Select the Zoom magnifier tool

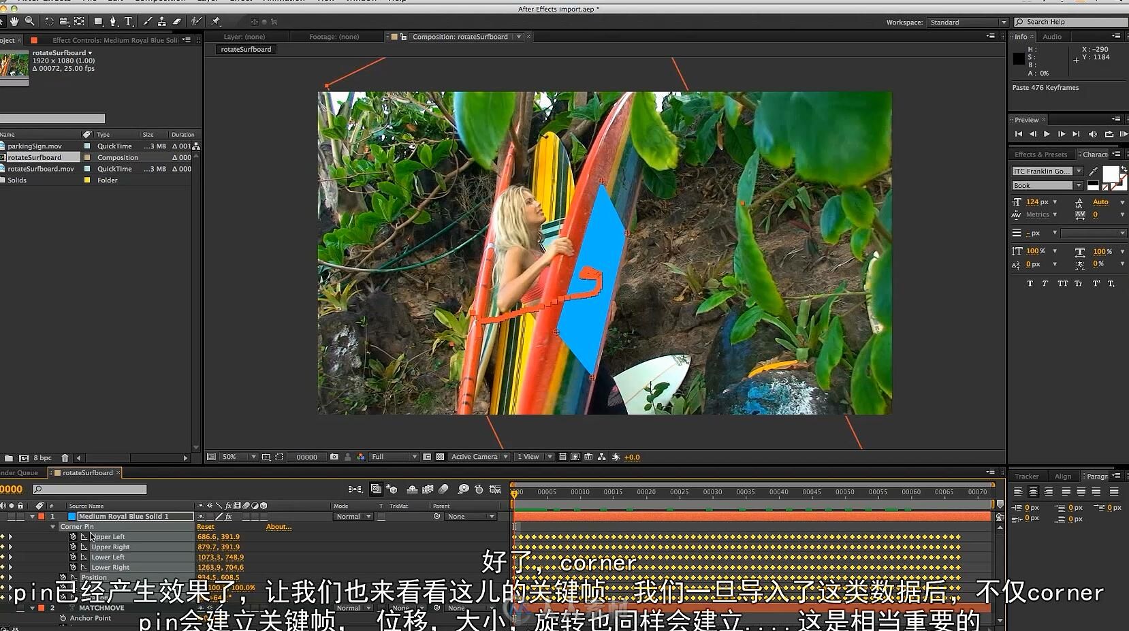[30, 22]
